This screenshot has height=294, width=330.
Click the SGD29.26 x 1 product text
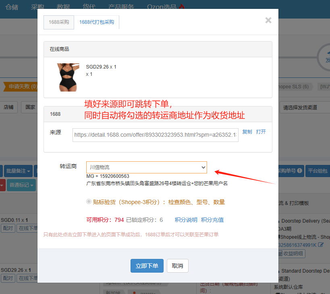tap(101, 67)
